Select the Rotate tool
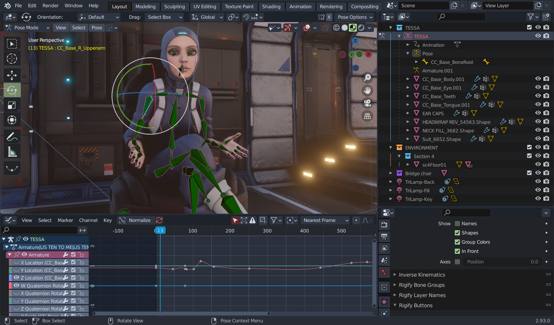Image resolution: width=554 pixels, height=325 pixels. coord(12,90)
